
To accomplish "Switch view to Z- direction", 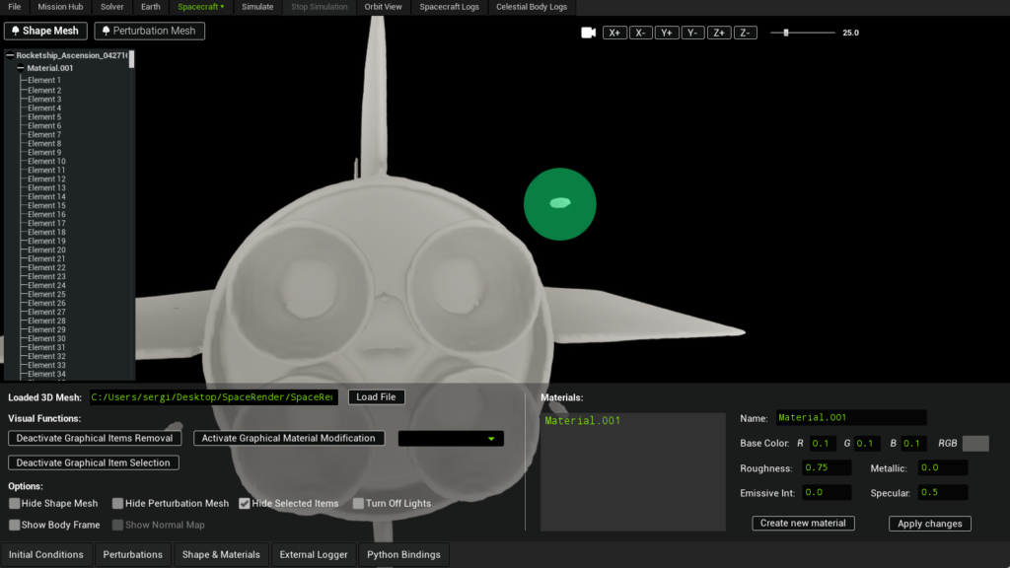I will pyautogui.click(x=745, y=33).
